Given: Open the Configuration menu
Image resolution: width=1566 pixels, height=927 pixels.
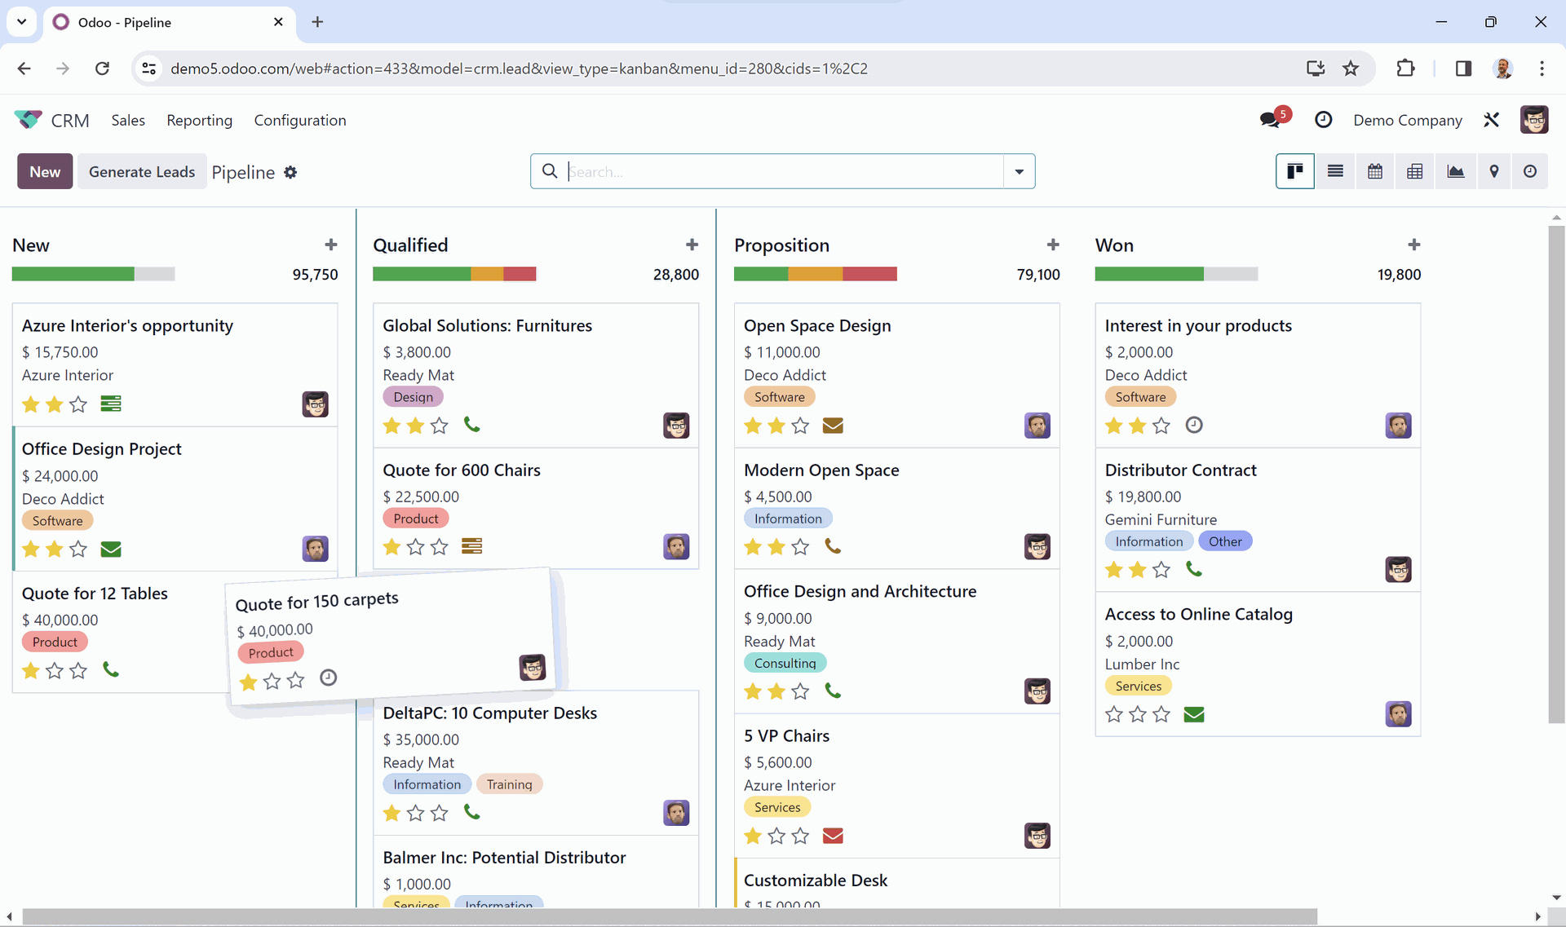Looking at the screenshot, I should pos(300,120).
